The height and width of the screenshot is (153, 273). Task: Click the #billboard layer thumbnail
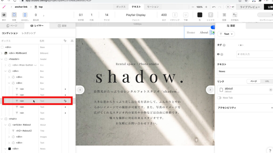click(x=6, y=53)
